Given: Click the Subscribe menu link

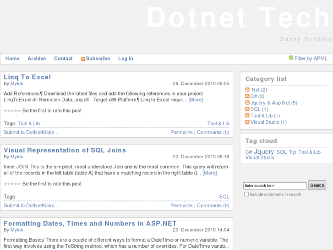Looking at the screenshot, I should click(98, 59).
